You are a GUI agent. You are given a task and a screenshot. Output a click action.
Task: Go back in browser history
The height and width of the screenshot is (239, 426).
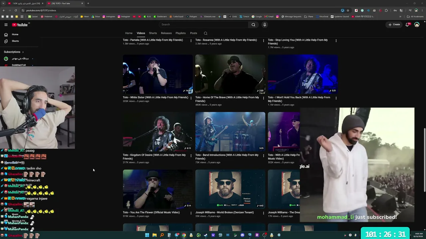point(4,10)
